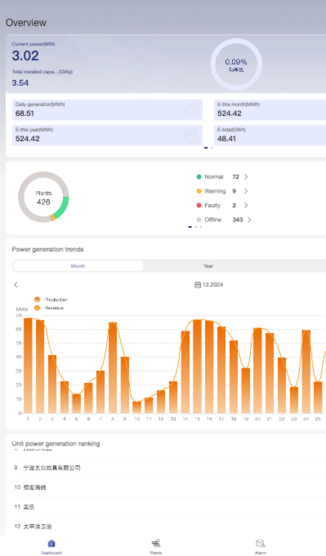The image size is (326, 556).
Task: Select ranking row 10 in the list
Action: 169,487
